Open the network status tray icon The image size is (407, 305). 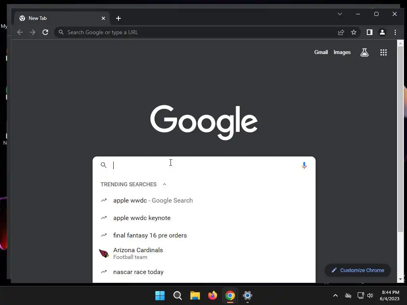tap(360, 295)
